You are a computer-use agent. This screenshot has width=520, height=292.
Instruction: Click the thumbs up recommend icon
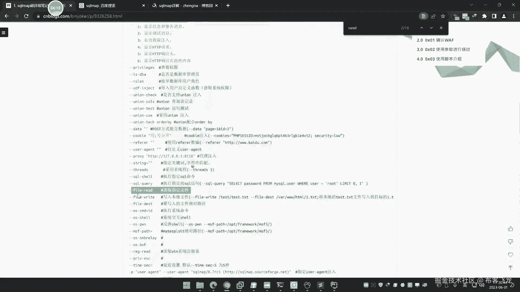tap(511, 229)
